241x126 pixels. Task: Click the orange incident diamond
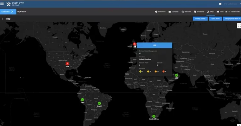point(156,71)
